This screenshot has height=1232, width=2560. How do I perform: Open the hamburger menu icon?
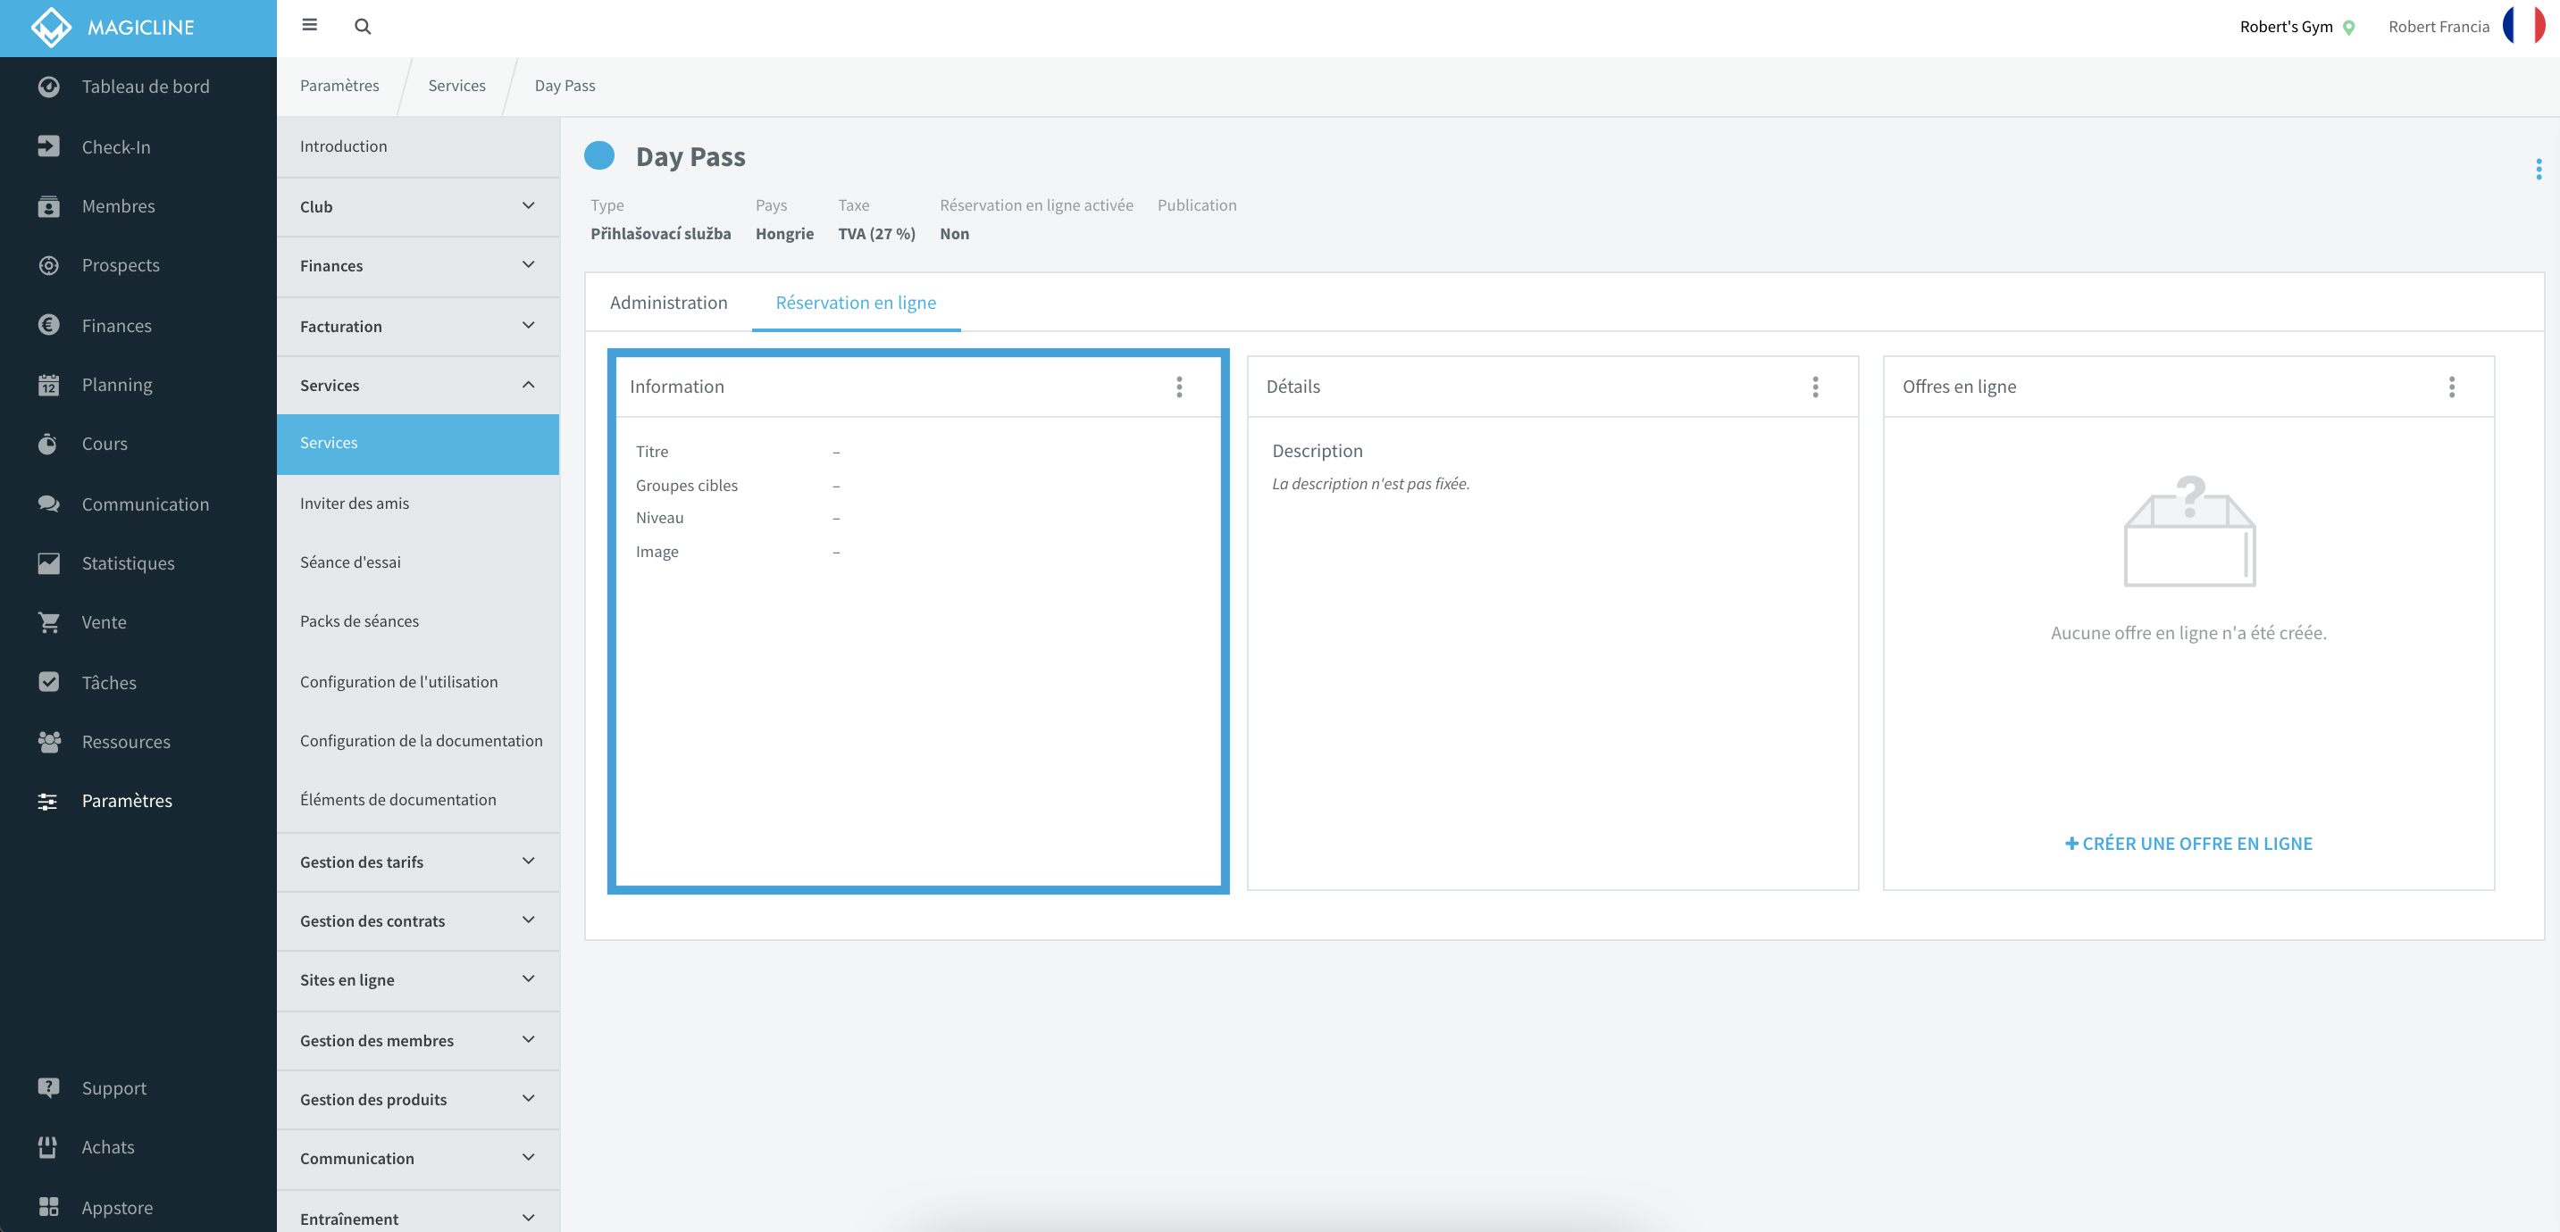click(x=309, y=26)
